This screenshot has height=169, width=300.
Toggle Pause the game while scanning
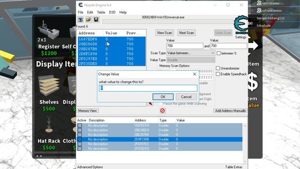(x=160, y=104)
